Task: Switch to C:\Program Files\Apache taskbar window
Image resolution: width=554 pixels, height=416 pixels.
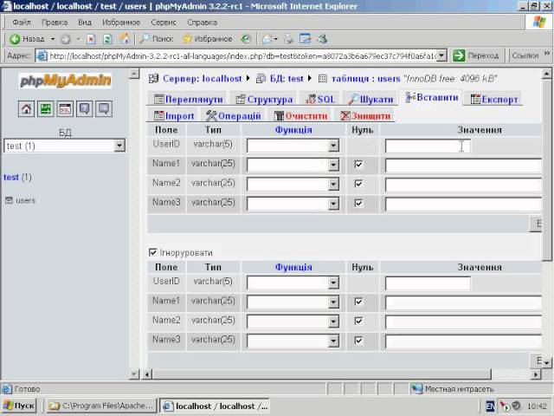Action: pyautogui.click(x=101, y=406)
